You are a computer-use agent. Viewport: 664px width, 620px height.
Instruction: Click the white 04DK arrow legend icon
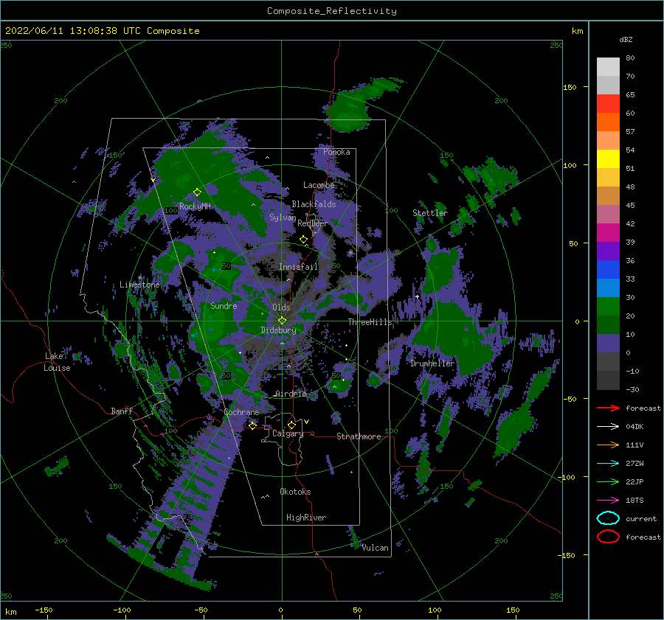pyautogui.click(x=608, y=427)
